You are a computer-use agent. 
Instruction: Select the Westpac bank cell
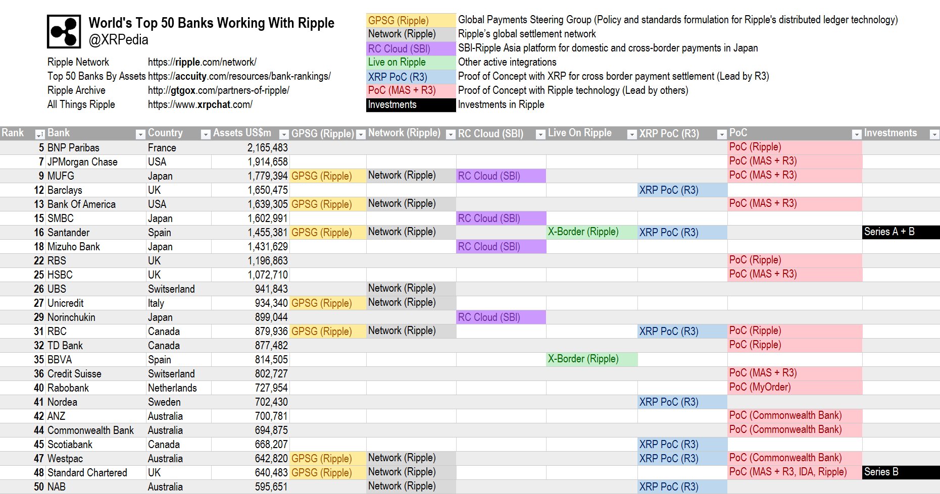coord(96,459)
